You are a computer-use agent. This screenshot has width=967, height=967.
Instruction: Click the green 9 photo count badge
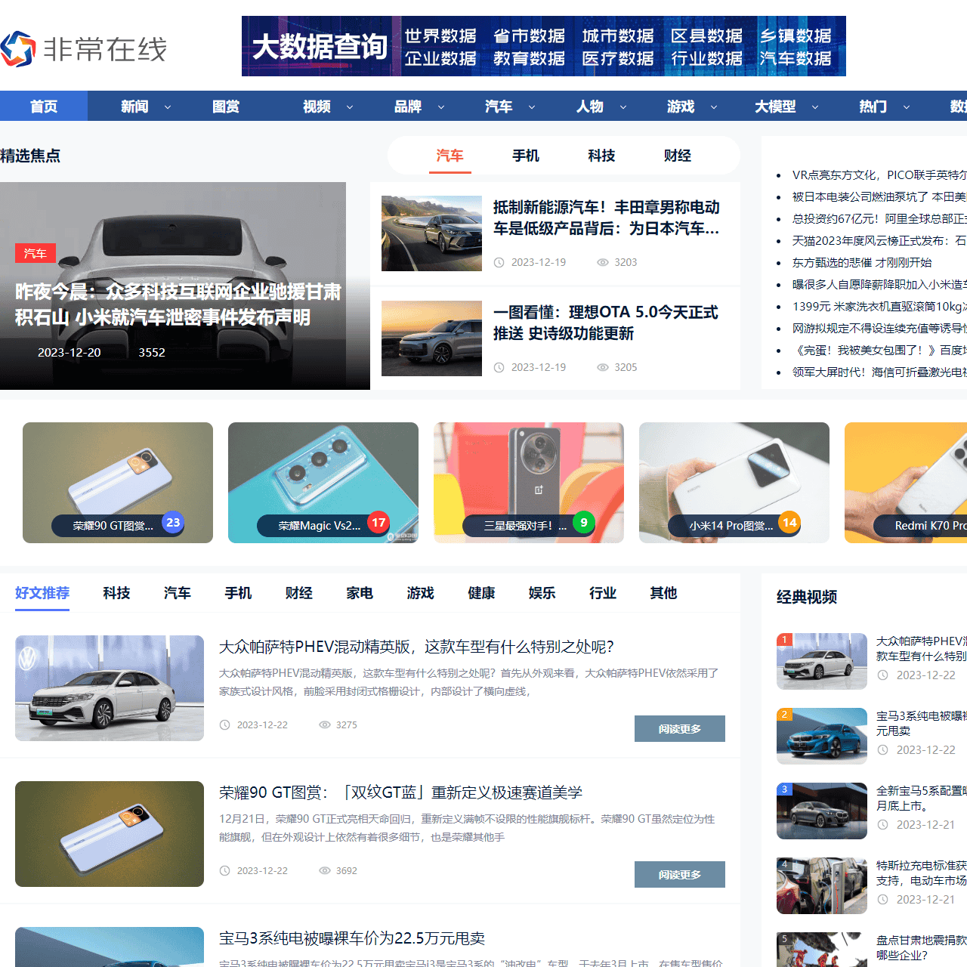pos(584,522)
